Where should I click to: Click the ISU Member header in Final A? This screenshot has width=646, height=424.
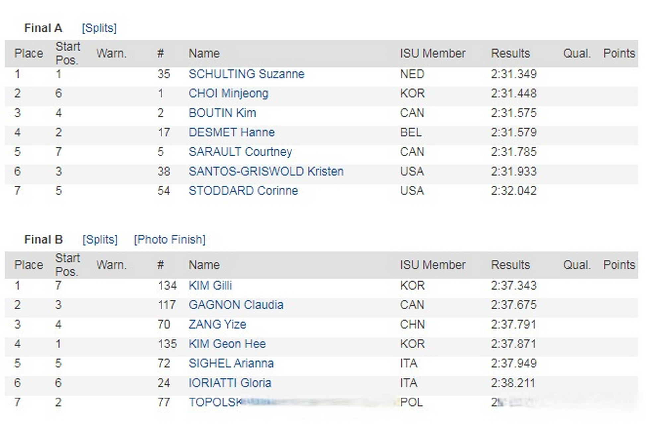[432, 53]
